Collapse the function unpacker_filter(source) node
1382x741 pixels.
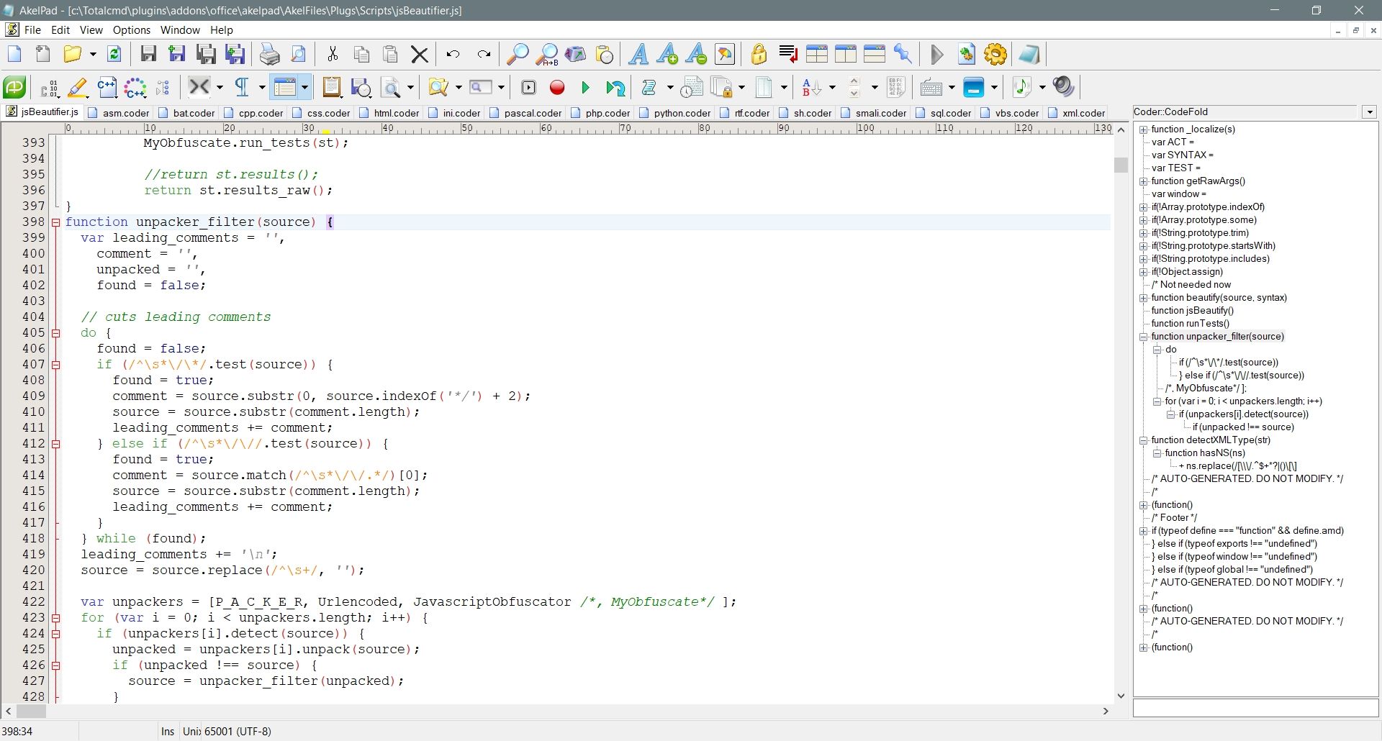pyautogui.click(x=1144, y=336)
